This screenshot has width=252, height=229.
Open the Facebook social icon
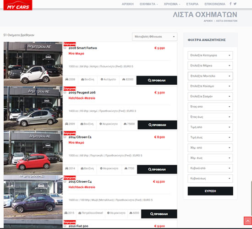point(230,4)
